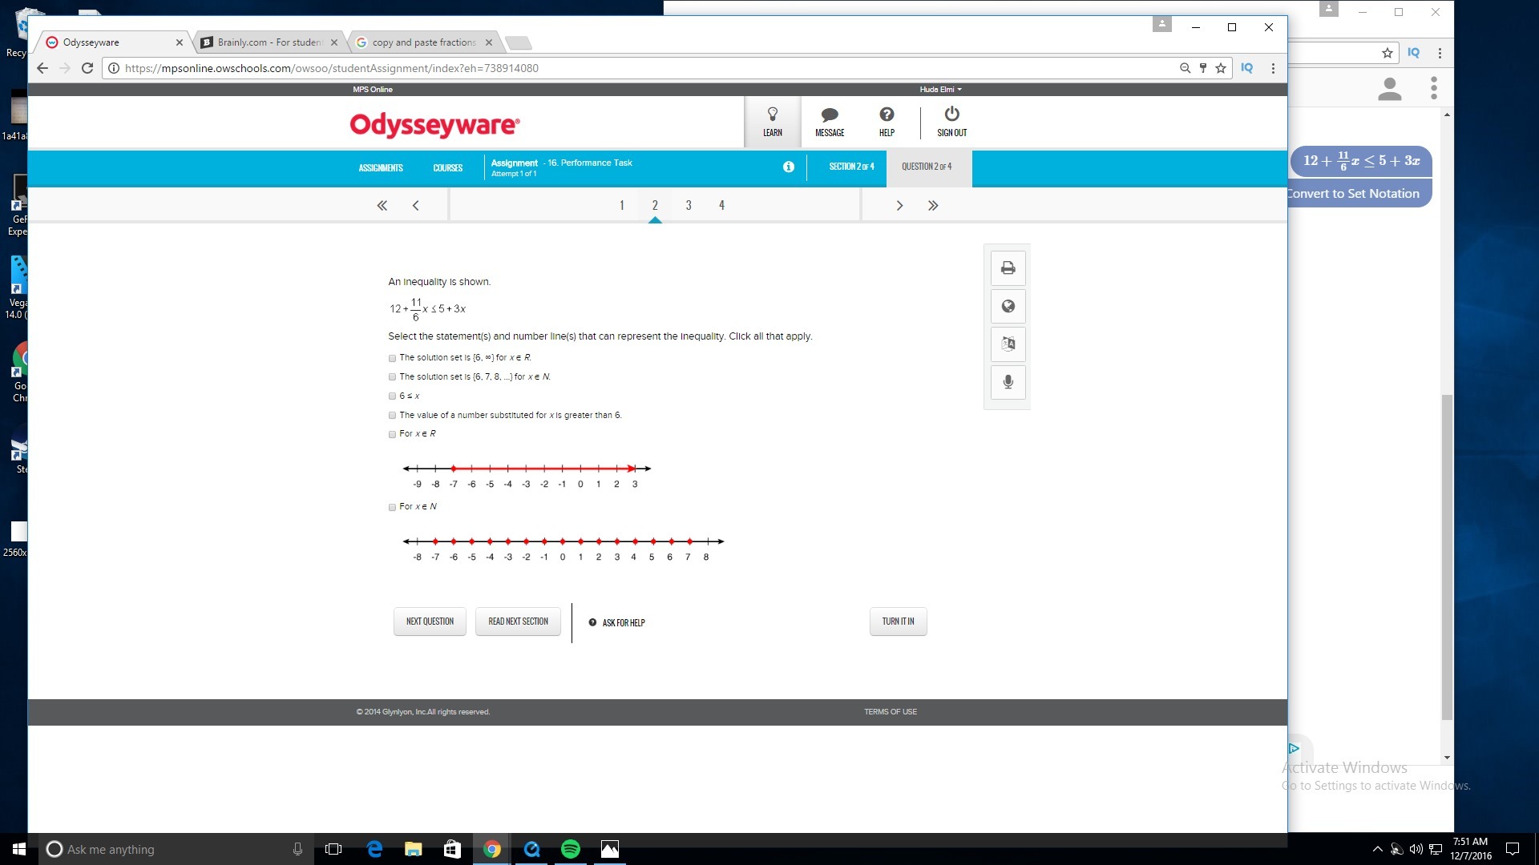Click the right panel vertical scrollbar

1447,558
